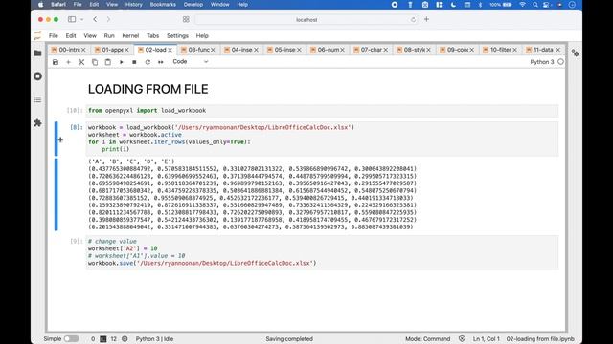Copy selected cells icon
This screenshot has width=613, height=344.
point(95,62)
